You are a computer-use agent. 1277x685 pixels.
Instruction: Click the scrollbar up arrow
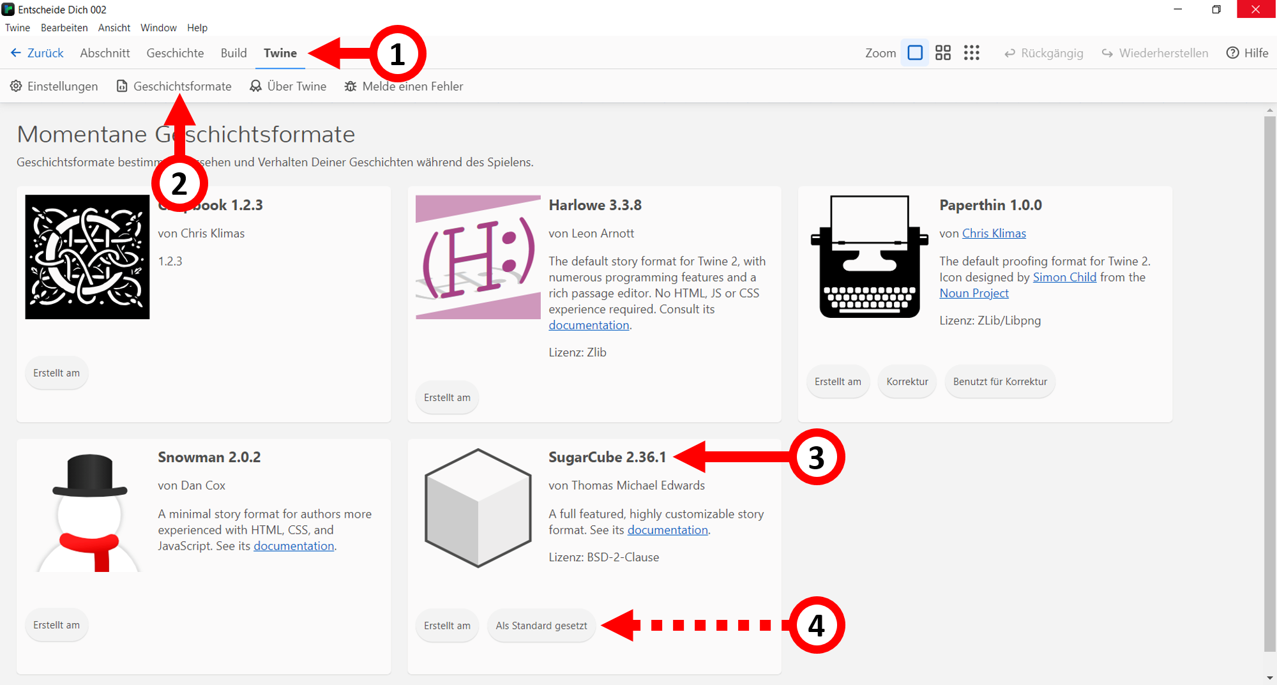coord(1269,110)
